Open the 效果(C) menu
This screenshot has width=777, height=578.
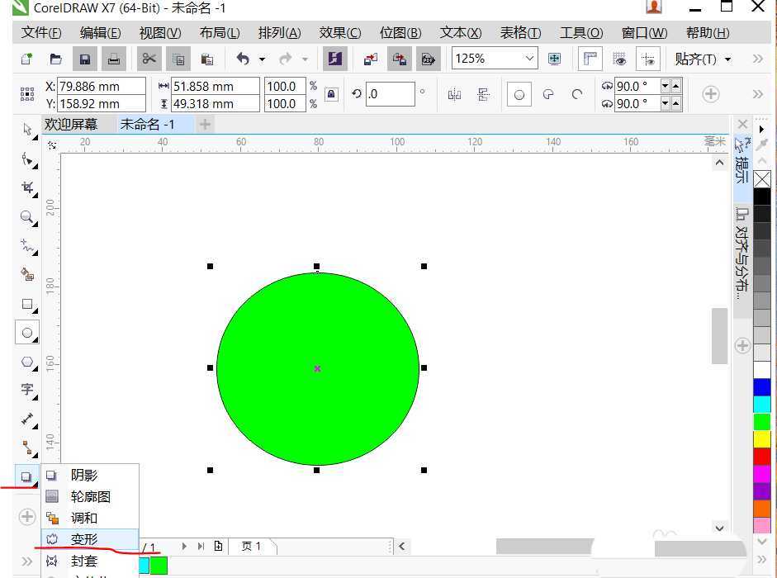point(340,32)
